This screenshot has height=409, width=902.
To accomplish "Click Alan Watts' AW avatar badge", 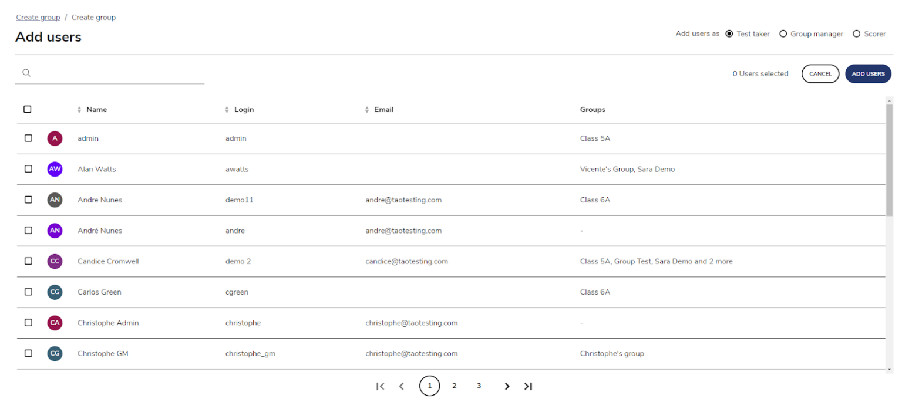I will 55,169.
